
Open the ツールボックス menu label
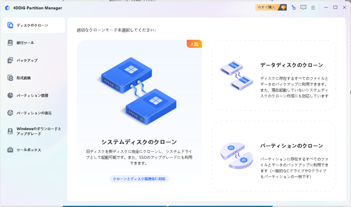pyautogui.click(x=29, y=150)
